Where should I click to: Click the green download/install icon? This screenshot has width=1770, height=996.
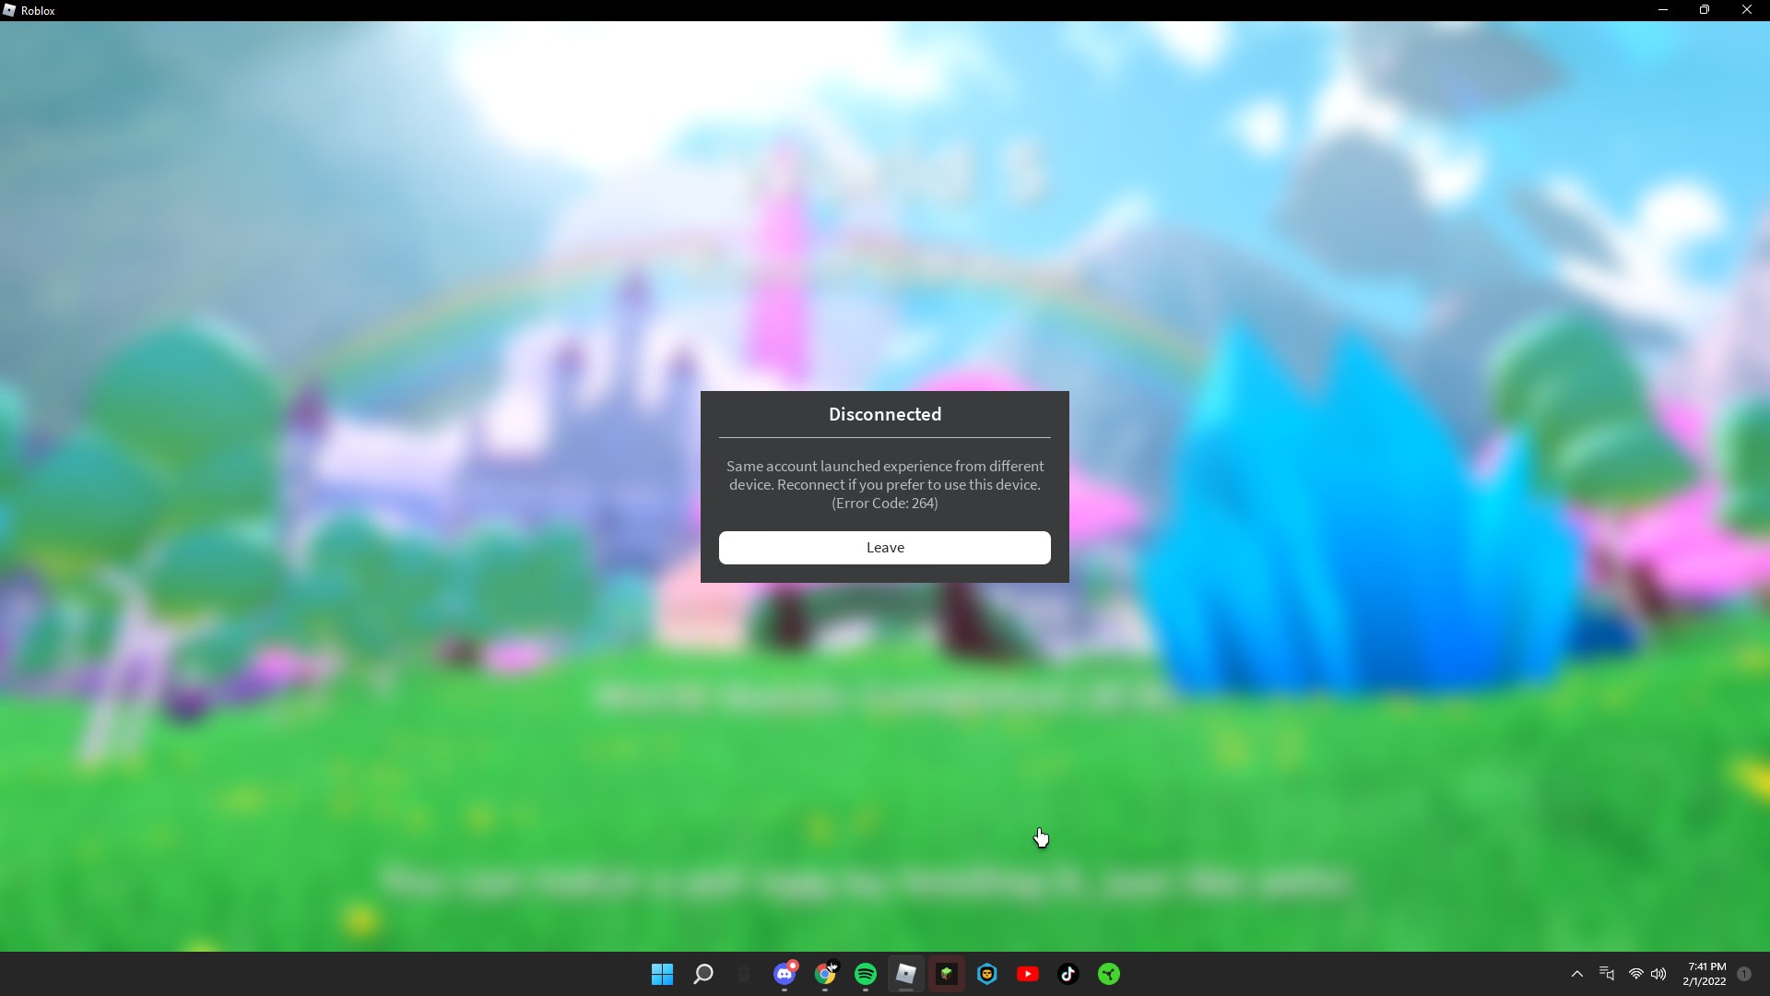1107,974
